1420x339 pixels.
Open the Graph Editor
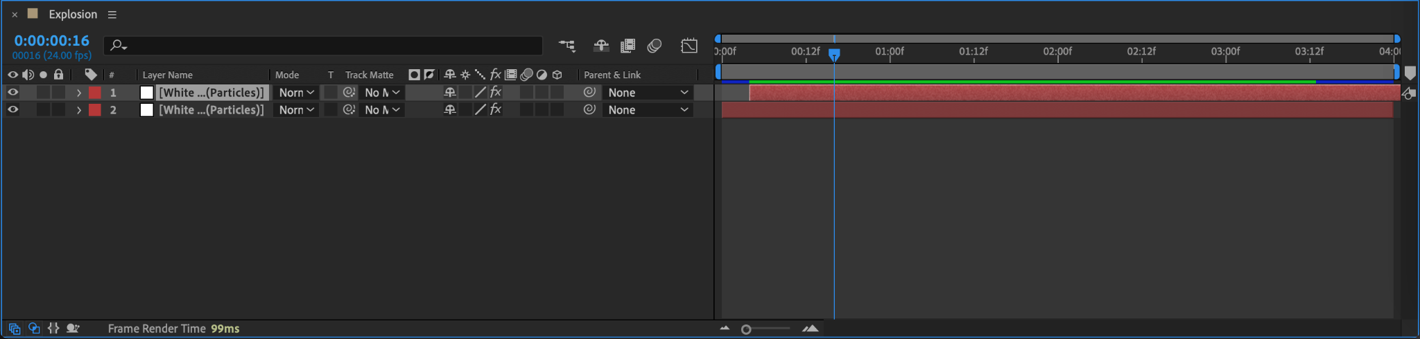point(689,46)
